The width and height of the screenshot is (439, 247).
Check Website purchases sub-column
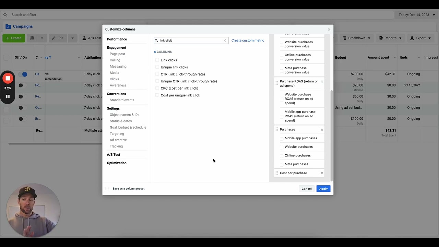282,147
